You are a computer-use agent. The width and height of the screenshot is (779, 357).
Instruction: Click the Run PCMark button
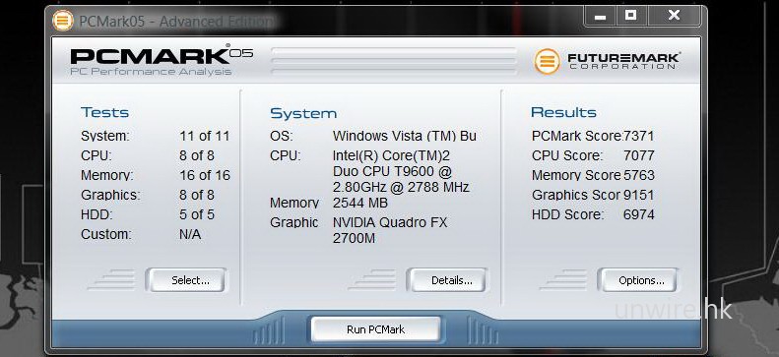coord(375,329)
